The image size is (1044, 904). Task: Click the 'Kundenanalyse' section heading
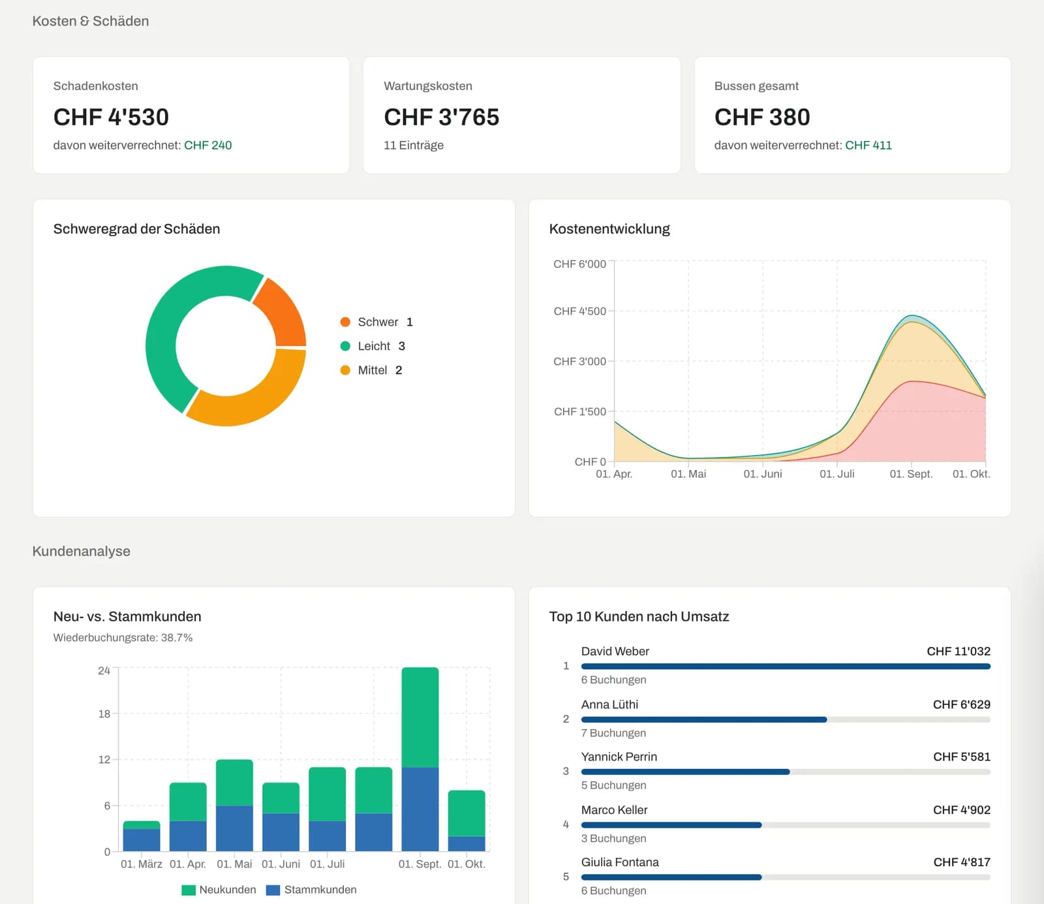(82, 552)
